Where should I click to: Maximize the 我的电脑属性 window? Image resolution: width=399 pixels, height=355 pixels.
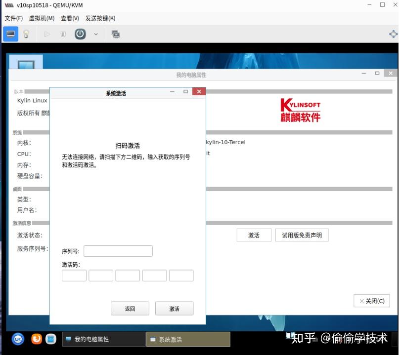tap(377, 73)
